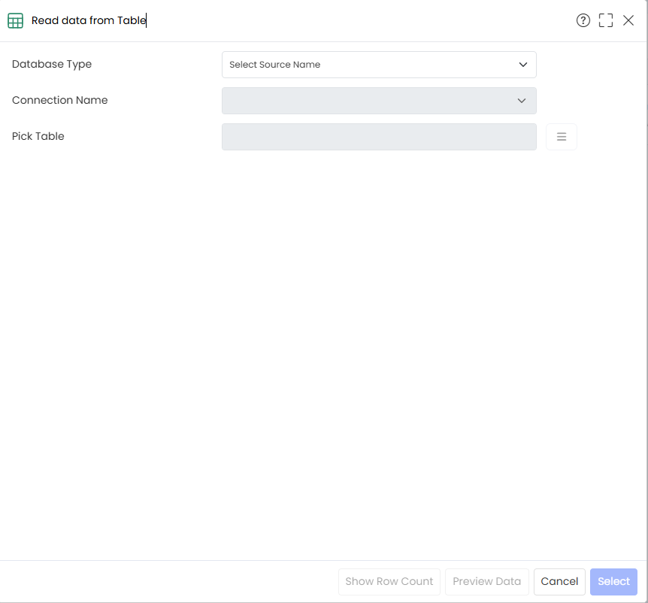Edit the 'Read data from Table' title text

[x=89, y=20]
